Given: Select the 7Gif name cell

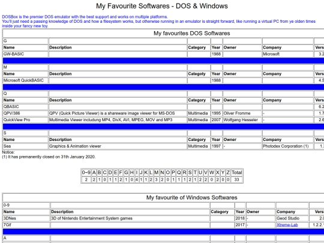Looking at the screenshot, I should click(x=26, y=225).
